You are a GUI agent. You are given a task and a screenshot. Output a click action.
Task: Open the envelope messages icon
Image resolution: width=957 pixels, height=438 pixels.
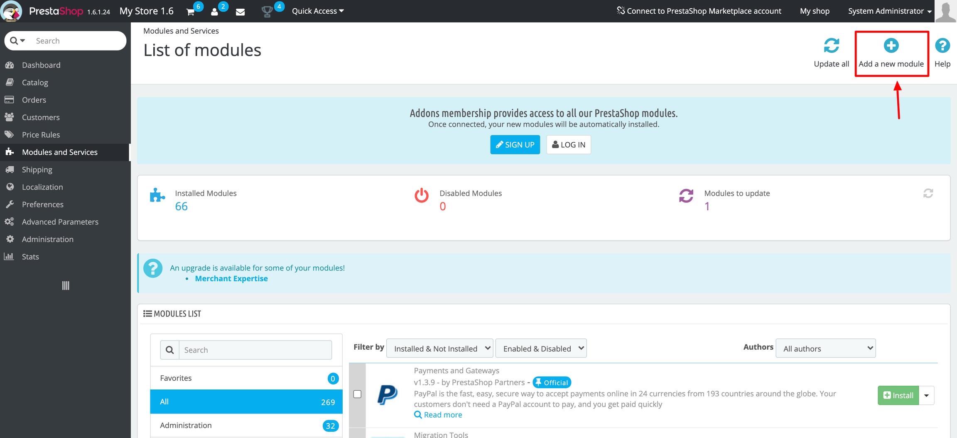click(x=240, y=12)
